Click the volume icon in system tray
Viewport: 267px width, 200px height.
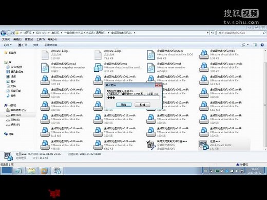237,171
